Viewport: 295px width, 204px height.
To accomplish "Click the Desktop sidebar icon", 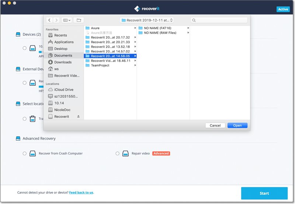I will 50,49.
